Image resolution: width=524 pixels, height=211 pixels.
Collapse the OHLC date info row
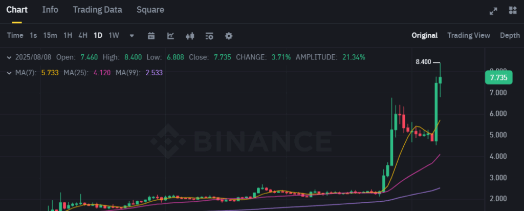tap(9, 57)
